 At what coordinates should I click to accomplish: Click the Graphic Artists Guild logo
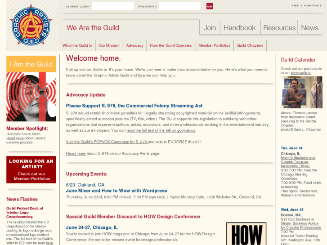(x=31, y=25)
